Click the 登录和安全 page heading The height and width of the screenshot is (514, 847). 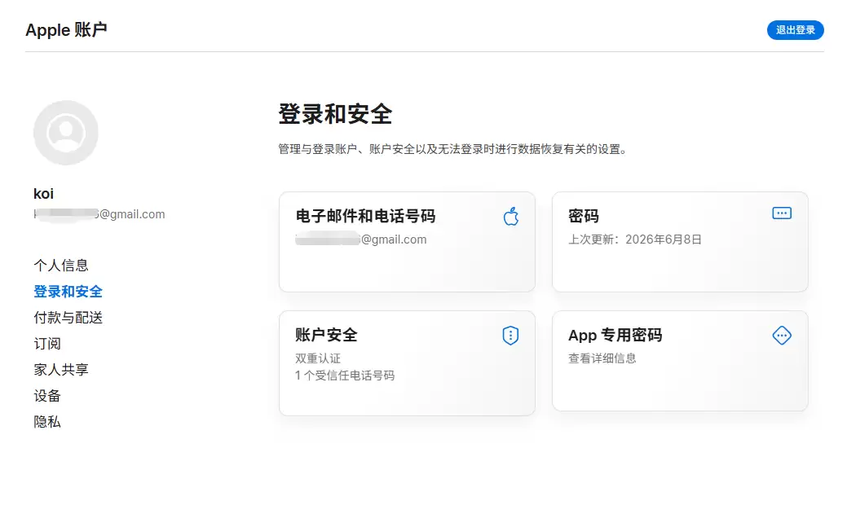[x=335, y=114]
